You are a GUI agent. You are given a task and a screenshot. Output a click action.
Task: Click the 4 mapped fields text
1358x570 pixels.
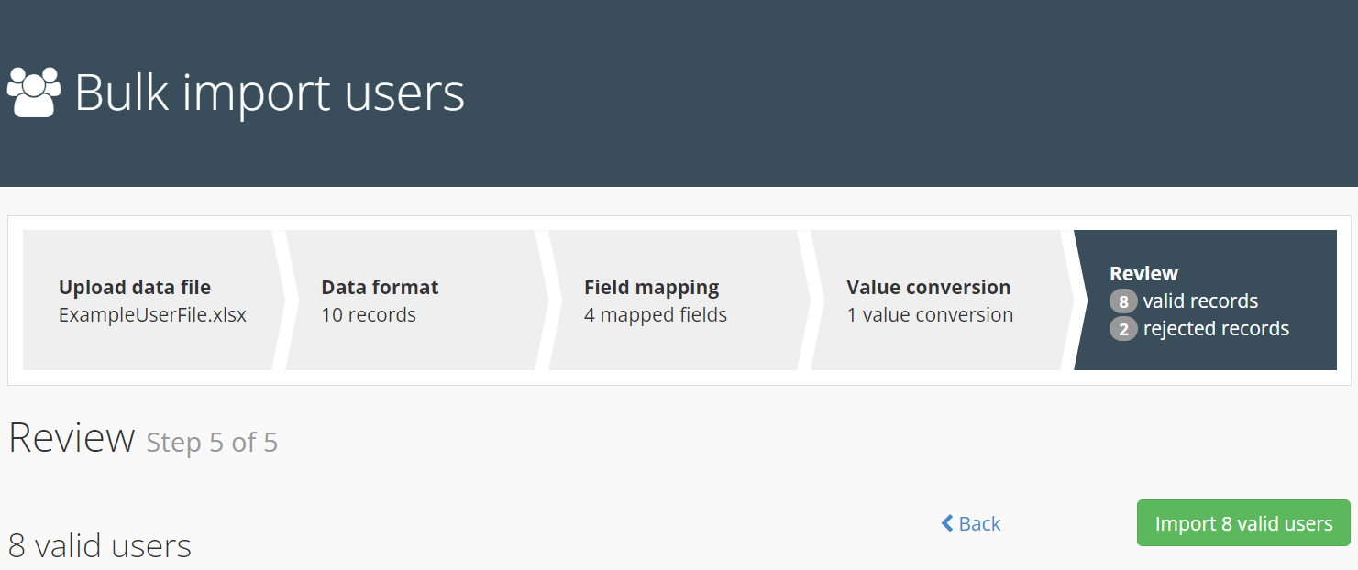656,315
